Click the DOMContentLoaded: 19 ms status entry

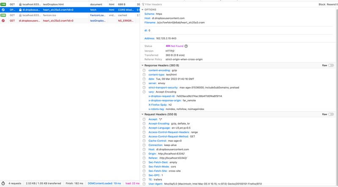tap(104, 183)
